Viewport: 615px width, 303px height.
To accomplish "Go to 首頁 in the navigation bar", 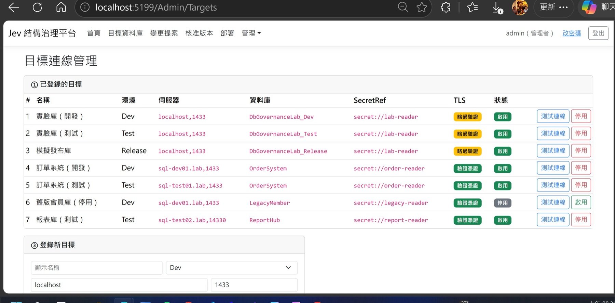I will pos(94,33).
